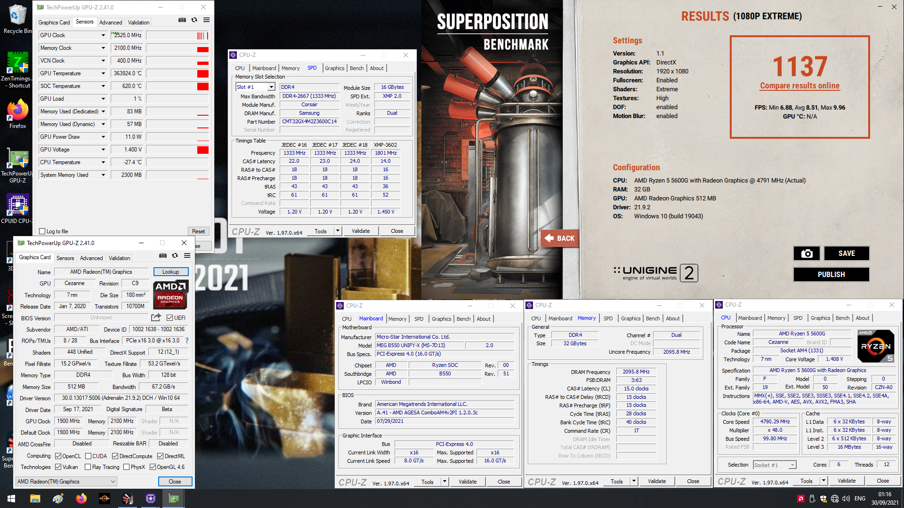Open Compare results online link
The width and height of the screenshot is (904, 508).
pos(799,86)
